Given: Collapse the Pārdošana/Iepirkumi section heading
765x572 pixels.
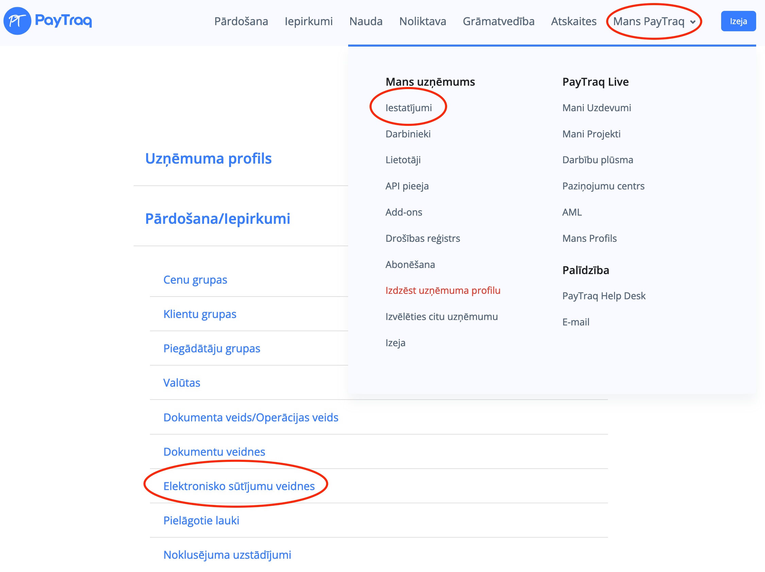Looking at the screenshot, I should pos(217,219).
